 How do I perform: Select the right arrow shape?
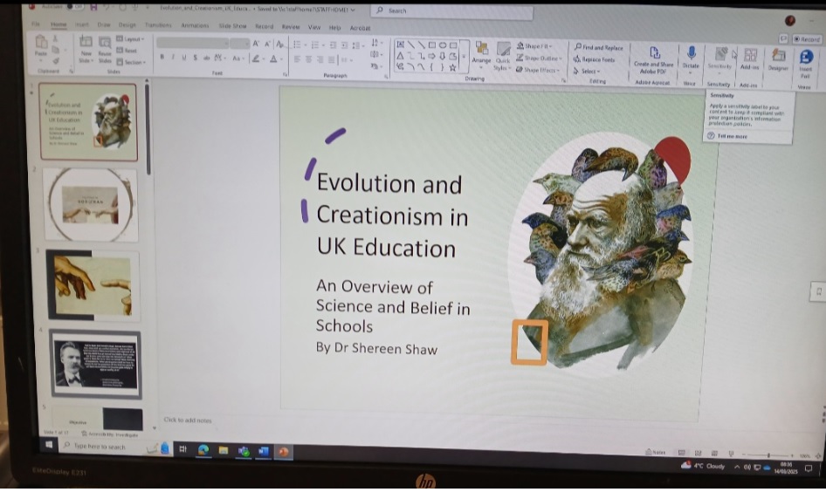[x=432, y=56]
